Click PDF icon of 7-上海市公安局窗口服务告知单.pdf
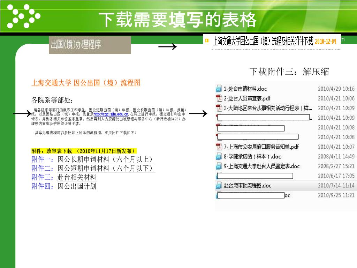 pyautogui.click(x=219, y=147)
